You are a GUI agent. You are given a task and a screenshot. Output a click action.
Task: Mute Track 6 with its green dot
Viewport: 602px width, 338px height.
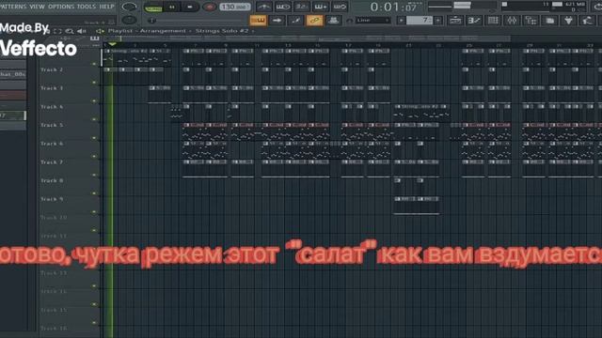[94, 156]
